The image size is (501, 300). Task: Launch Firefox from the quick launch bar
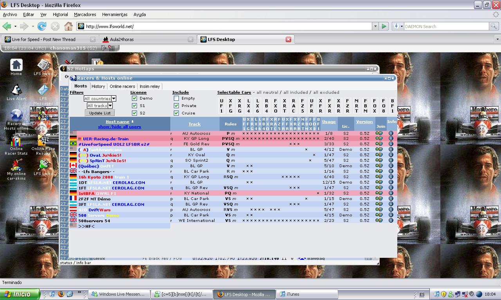61,294
